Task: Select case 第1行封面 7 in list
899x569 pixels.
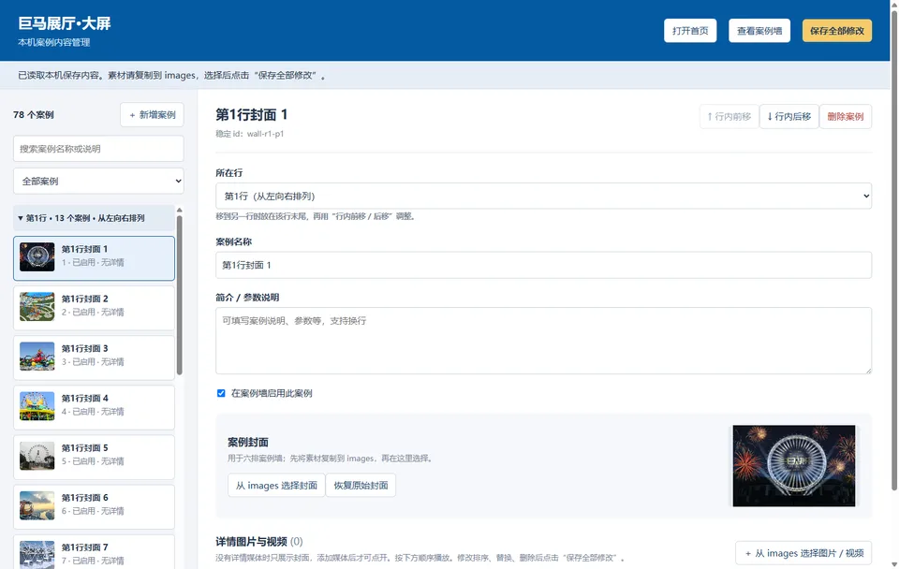Action: pyautogui.click(x=94, y=552)
